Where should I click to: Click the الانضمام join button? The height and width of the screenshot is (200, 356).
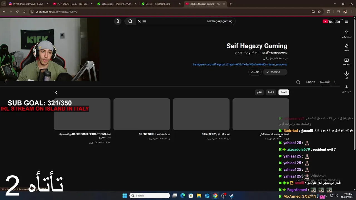pyautogui.click(x=255, y=72)
